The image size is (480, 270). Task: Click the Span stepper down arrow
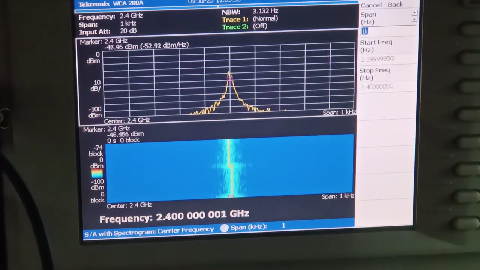(414, 19)
